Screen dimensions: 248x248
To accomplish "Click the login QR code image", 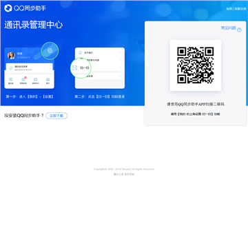I will pos(196,65).
